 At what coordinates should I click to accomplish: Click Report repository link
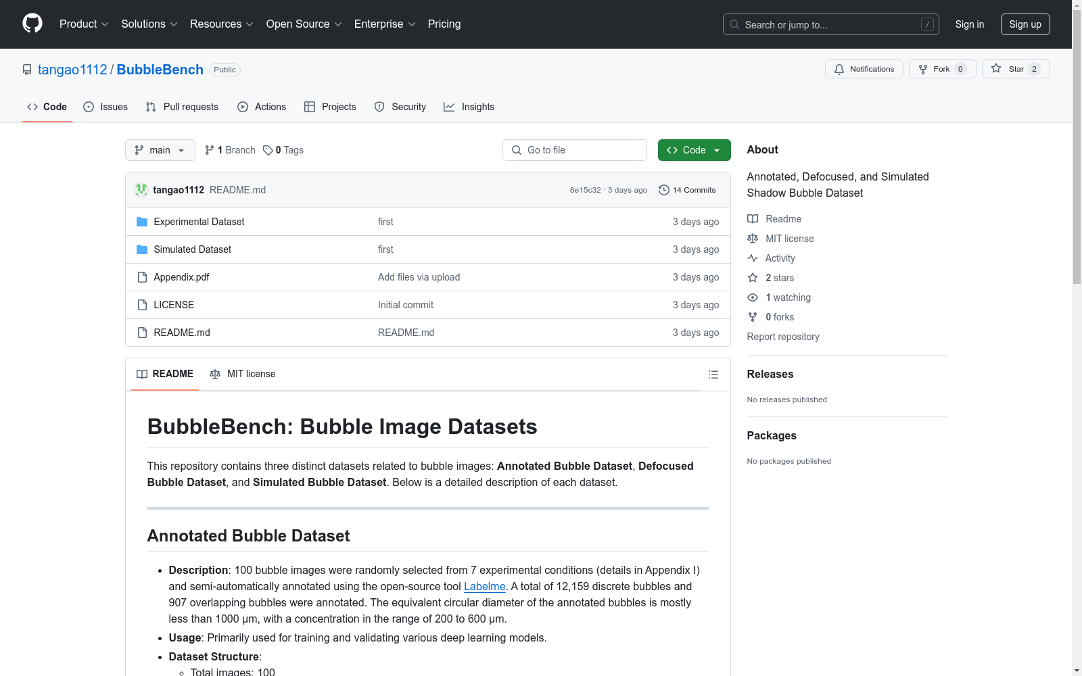(783, 337)
